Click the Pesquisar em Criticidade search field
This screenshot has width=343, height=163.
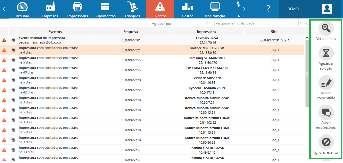pyautogui.click(x=256, y=23)
